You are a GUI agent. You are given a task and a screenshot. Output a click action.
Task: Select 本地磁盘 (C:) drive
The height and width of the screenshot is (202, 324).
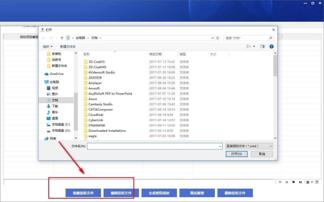[x=58, y=124]
